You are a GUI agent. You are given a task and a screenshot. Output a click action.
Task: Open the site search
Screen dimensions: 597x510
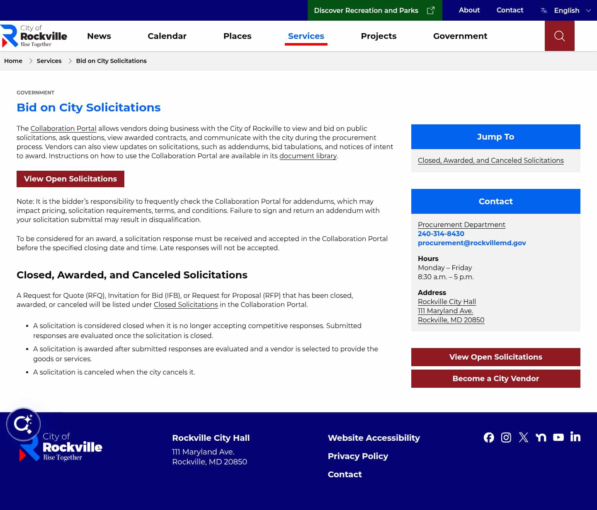pyautogui.click(x=559, y=36)
